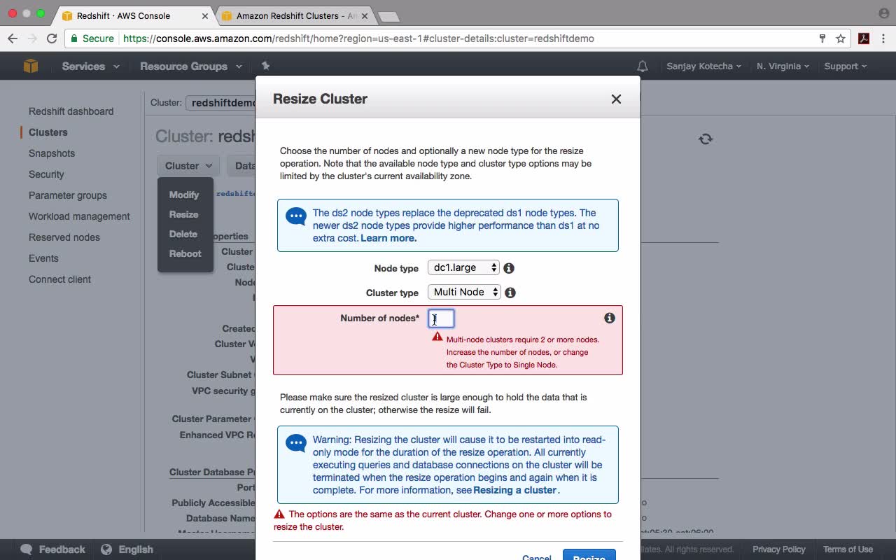Screen dimensions: 896x560
Task: Click the info icon beside Cluster type
Action: (510, 293)
